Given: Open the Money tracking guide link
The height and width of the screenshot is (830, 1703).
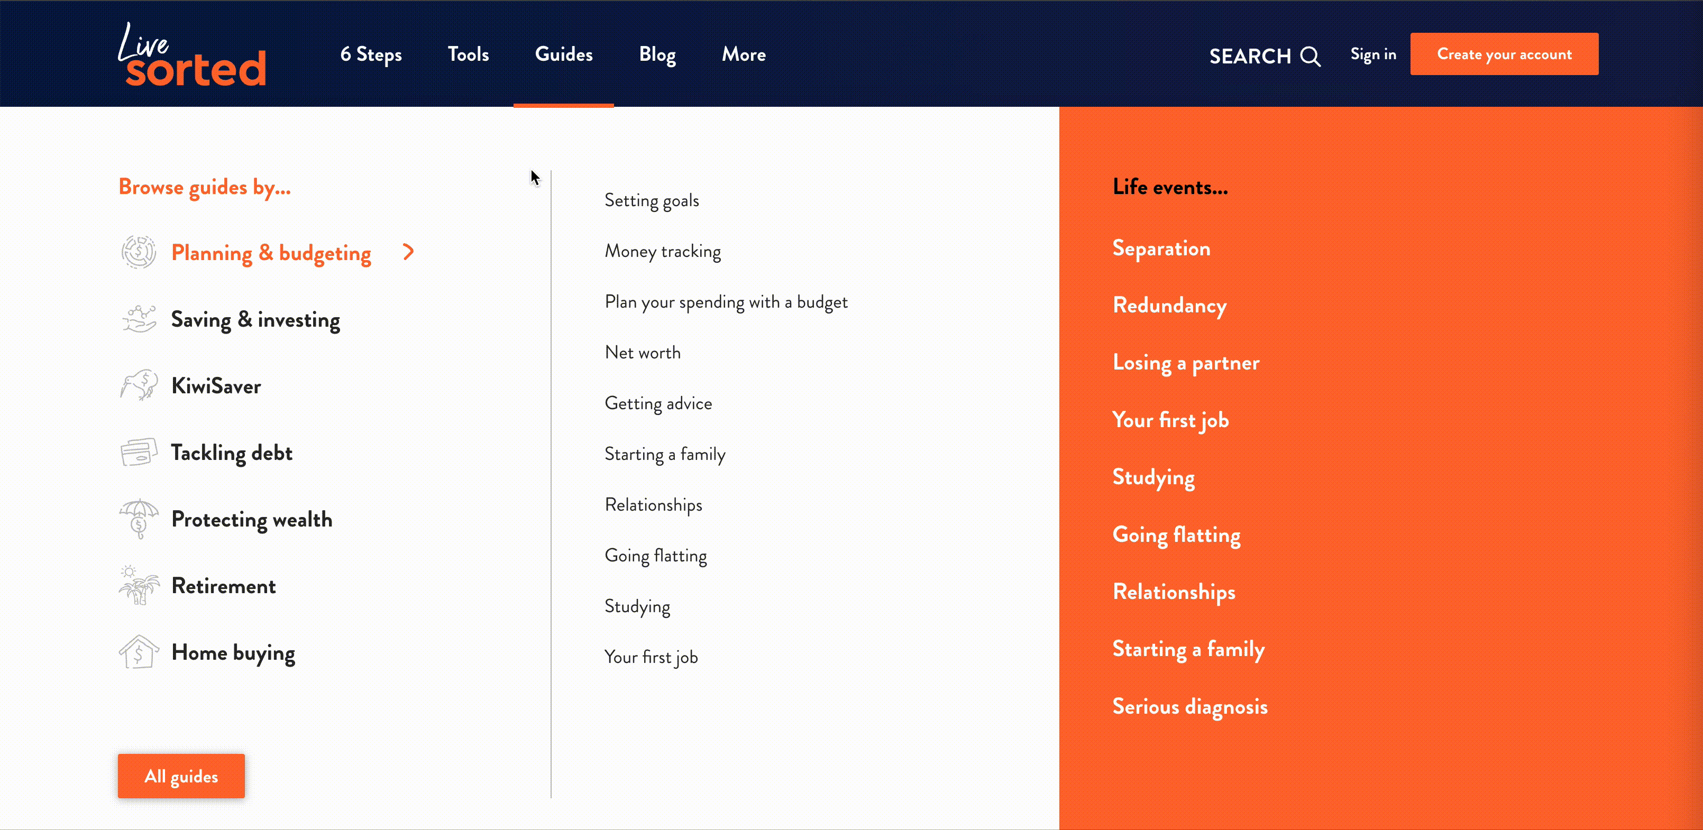Looking at the screenshot, I should coord(662,251).
